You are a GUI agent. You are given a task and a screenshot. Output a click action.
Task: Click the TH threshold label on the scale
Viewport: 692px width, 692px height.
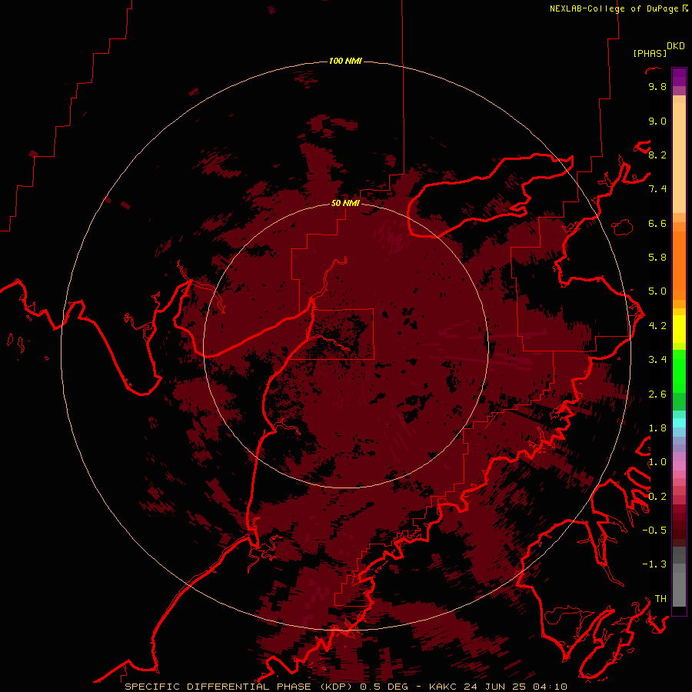660,599
